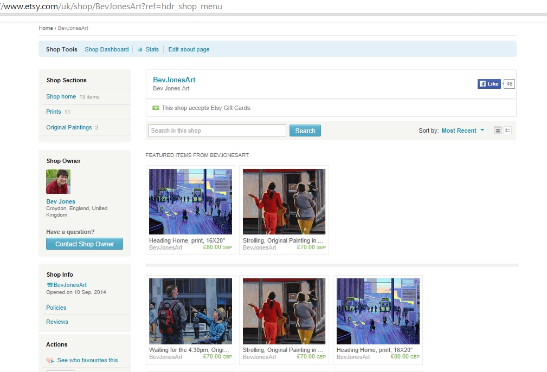Open Shop Dashboard link
547x372 pixels.
point(107,49)
